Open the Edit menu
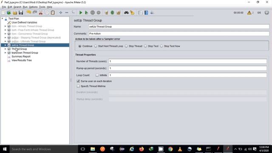The height and width of the screenshot is (153, 272). click(x=10, y=7)
